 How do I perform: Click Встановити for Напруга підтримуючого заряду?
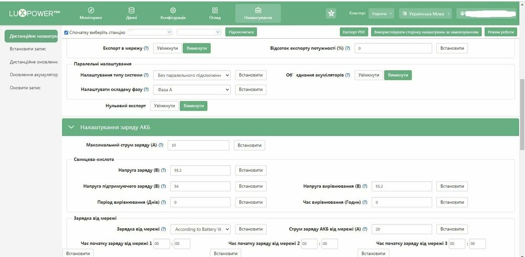[x=251, y=186]
